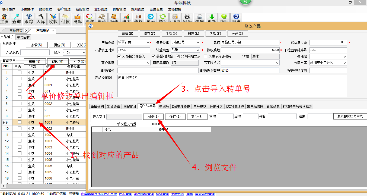
Task: Close the 产品维护 tab
Action: point(53,31)
